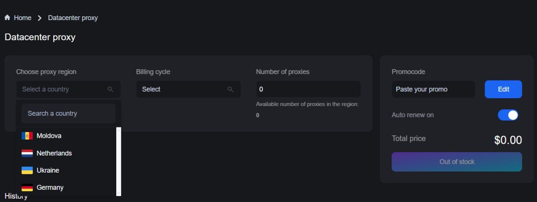The width and height of the screenshot is (537, 202).
Task: Toggle the Auto renew switch
Action: 508,115
